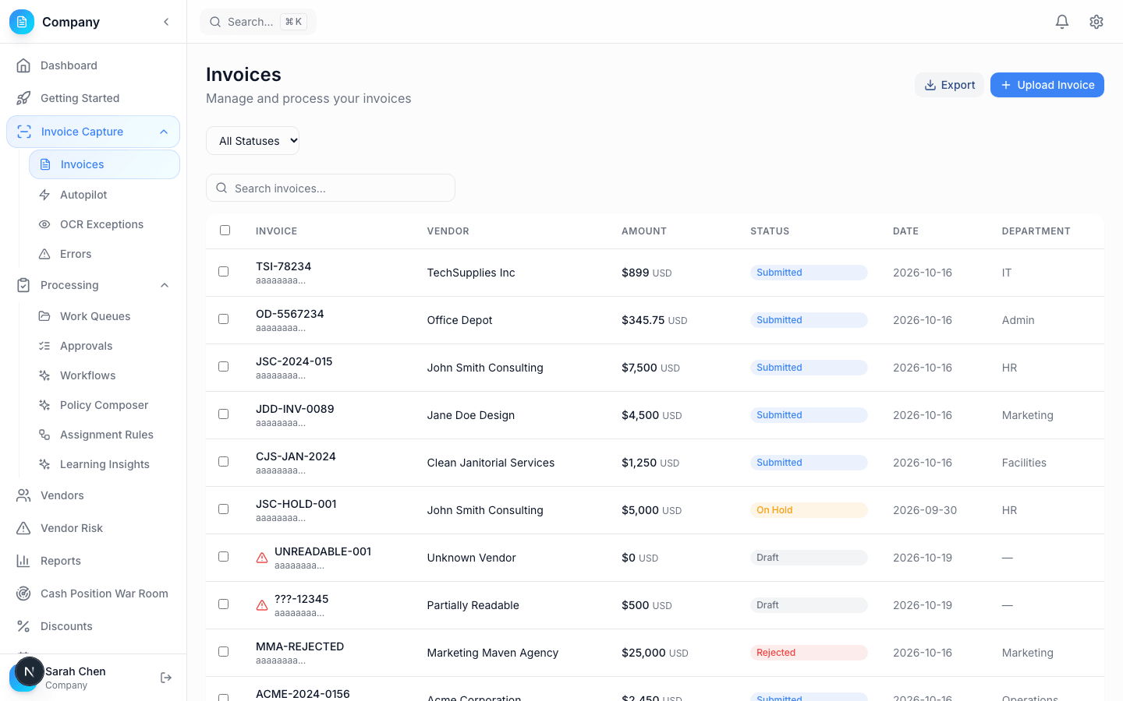The width and height of the screenshot is (1123, 701).
Task: Tick the JDD-INV-0089 row checkbox
Action: (x=224, y=414)
